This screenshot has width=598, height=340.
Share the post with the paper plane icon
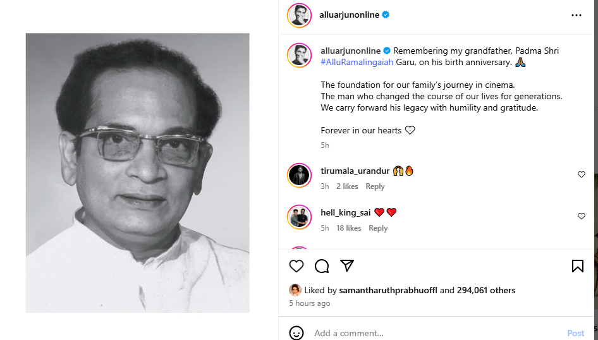(x=346, y=265)
